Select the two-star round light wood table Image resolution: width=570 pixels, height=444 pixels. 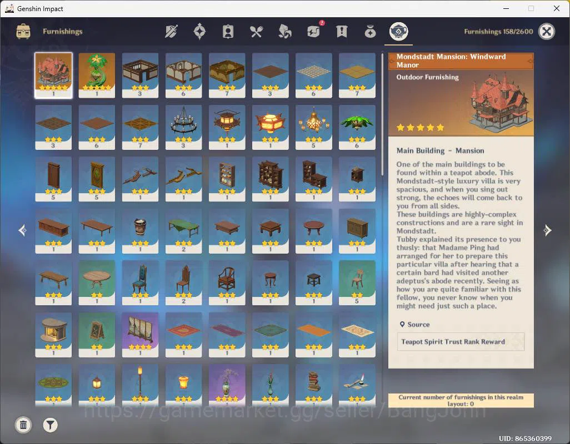pyautogui.click(x=97, y=283)
